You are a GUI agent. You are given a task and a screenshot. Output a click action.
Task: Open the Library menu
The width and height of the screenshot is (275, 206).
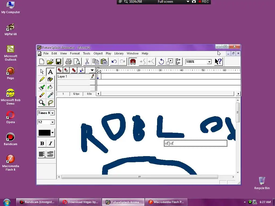click(119, 53)
